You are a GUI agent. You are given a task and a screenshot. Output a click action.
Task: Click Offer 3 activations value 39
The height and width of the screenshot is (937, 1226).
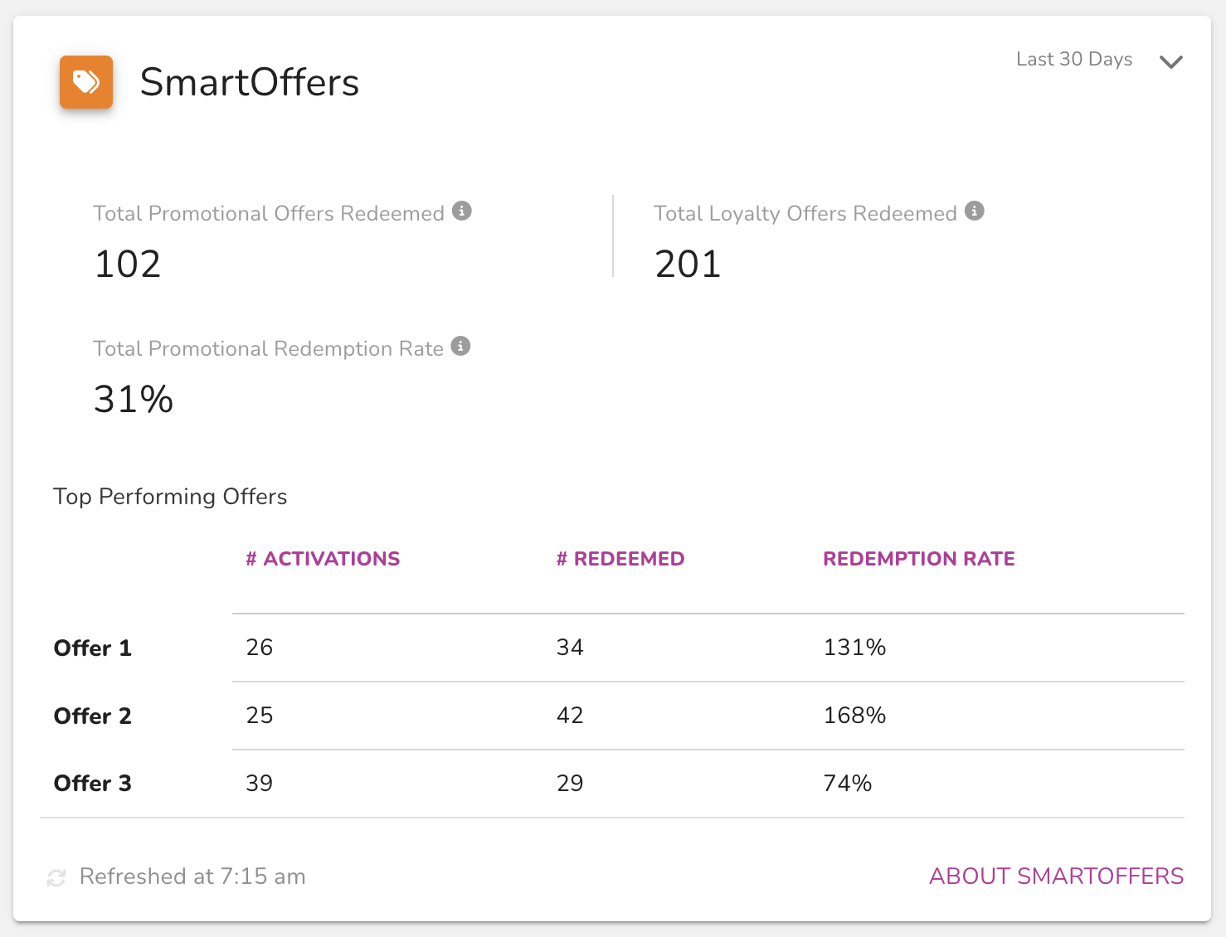tap(260, 784)
